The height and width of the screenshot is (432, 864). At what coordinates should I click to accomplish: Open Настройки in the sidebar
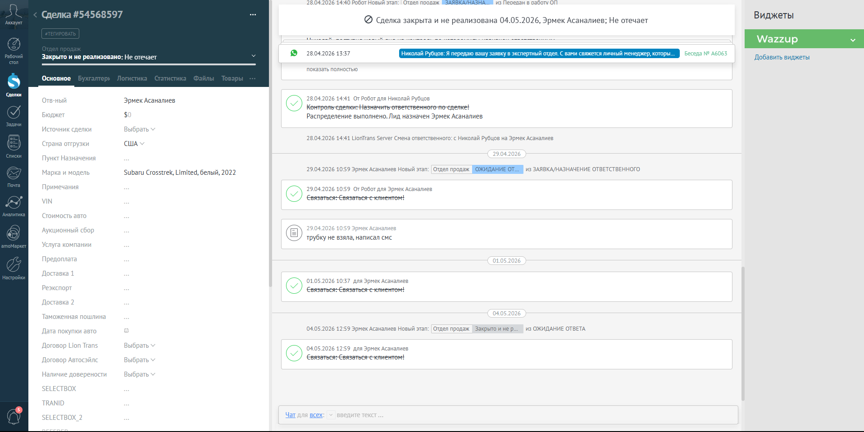(x=14, y=268)
